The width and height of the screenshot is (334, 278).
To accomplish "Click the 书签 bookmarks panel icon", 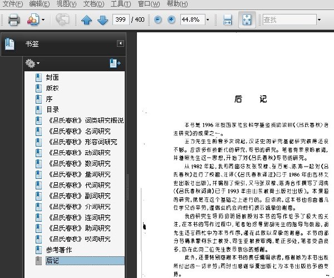I will pyautogui.click(x=10, y=44).
